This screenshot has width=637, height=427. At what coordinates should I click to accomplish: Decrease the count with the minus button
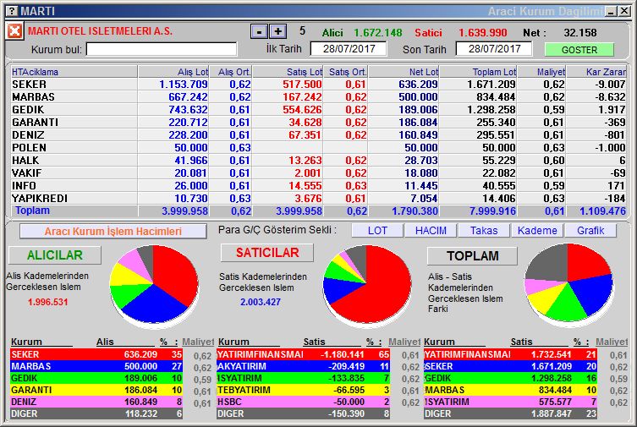[x=259, y=31]
